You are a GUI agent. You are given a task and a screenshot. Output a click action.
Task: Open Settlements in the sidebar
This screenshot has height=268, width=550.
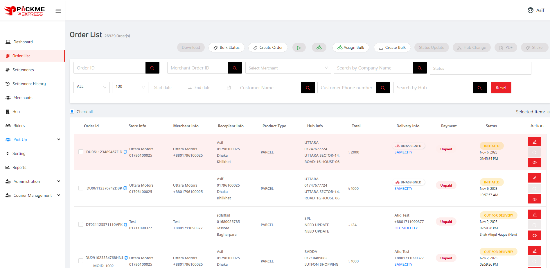point(23,70)
